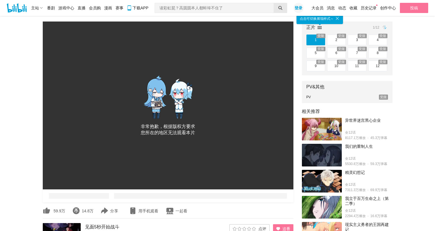The image size is (435, 231).
Task: Select episode 10
Action: [x=336, y=66]
